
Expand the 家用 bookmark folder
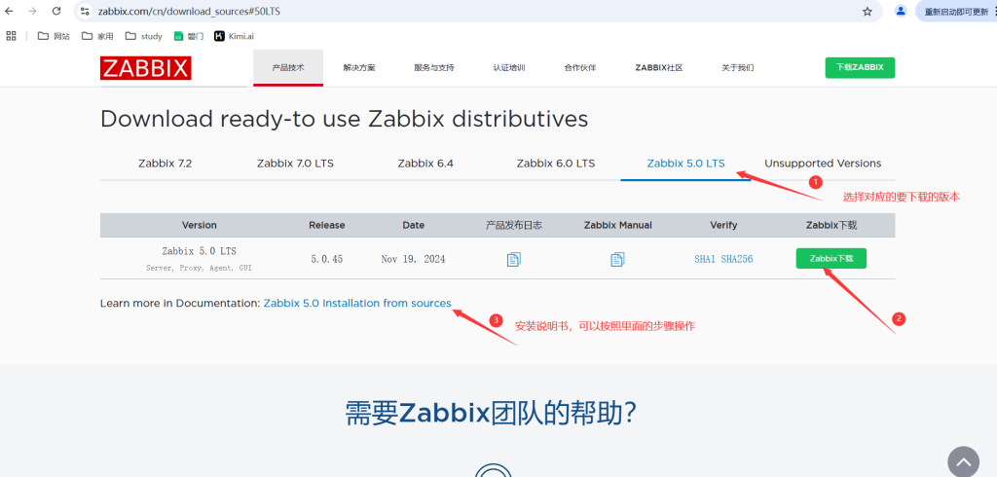(x=98, y=36)
